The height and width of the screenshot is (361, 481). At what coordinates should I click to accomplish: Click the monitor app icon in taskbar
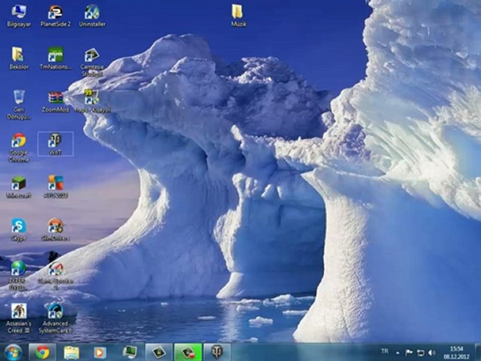(130, 352)
